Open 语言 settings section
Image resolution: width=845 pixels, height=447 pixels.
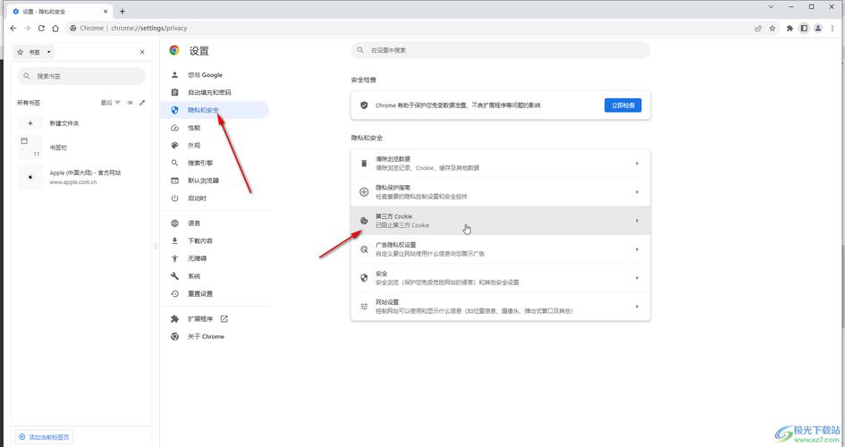[215, 223]
